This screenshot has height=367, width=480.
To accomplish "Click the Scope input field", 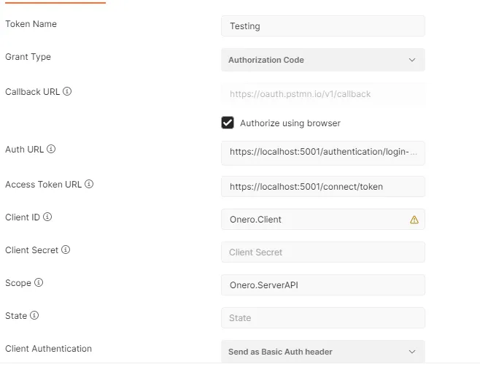I will pos(322,285).
